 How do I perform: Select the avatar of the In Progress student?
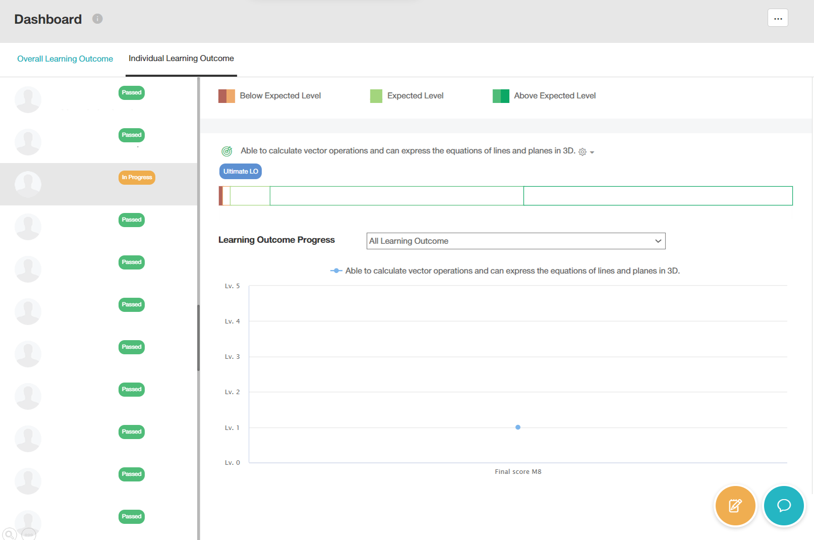coord(28,184)
